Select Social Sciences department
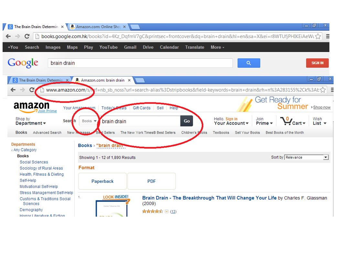This screenshot has height=256, width=342. pos(34,162)
